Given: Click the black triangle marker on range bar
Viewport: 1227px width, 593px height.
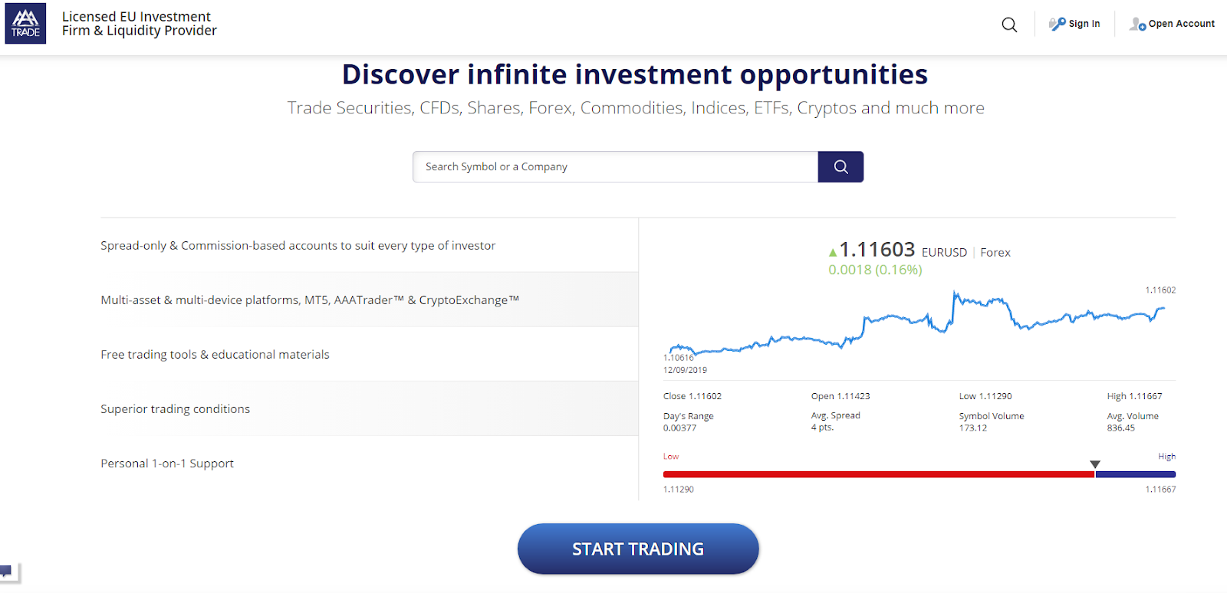Looking at the screenshot, I should pos(1095,464).
